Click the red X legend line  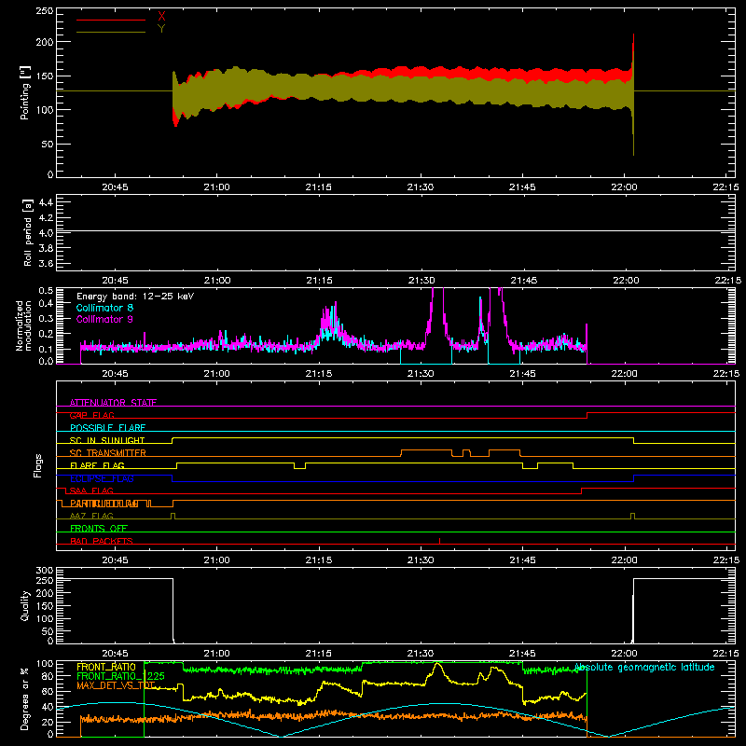[x=111, y=20]
